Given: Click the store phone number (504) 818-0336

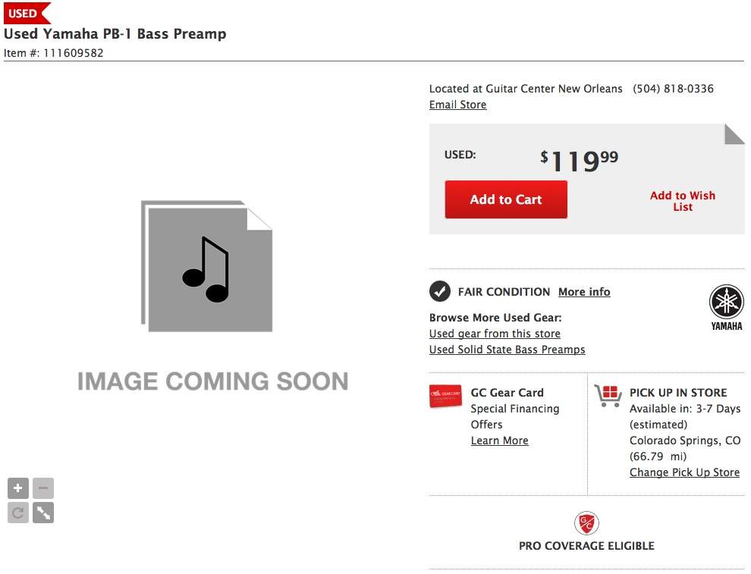Looking at the screenshot, I should [x=673, y=89].
